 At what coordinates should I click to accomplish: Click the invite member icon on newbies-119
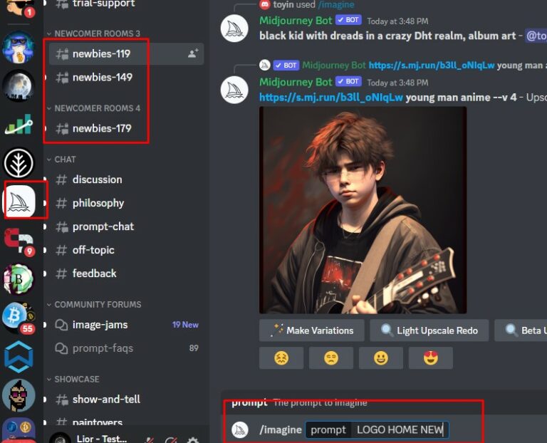193,53
